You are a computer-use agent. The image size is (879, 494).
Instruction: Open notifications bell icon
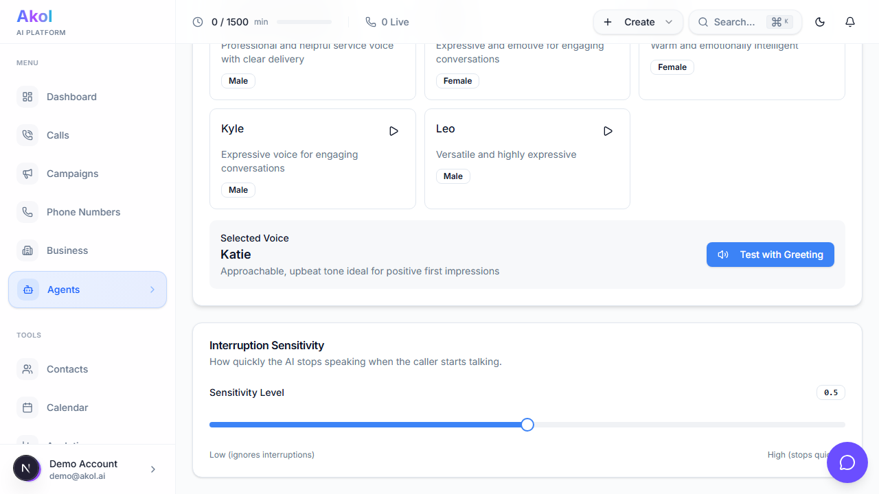point(849,22)
